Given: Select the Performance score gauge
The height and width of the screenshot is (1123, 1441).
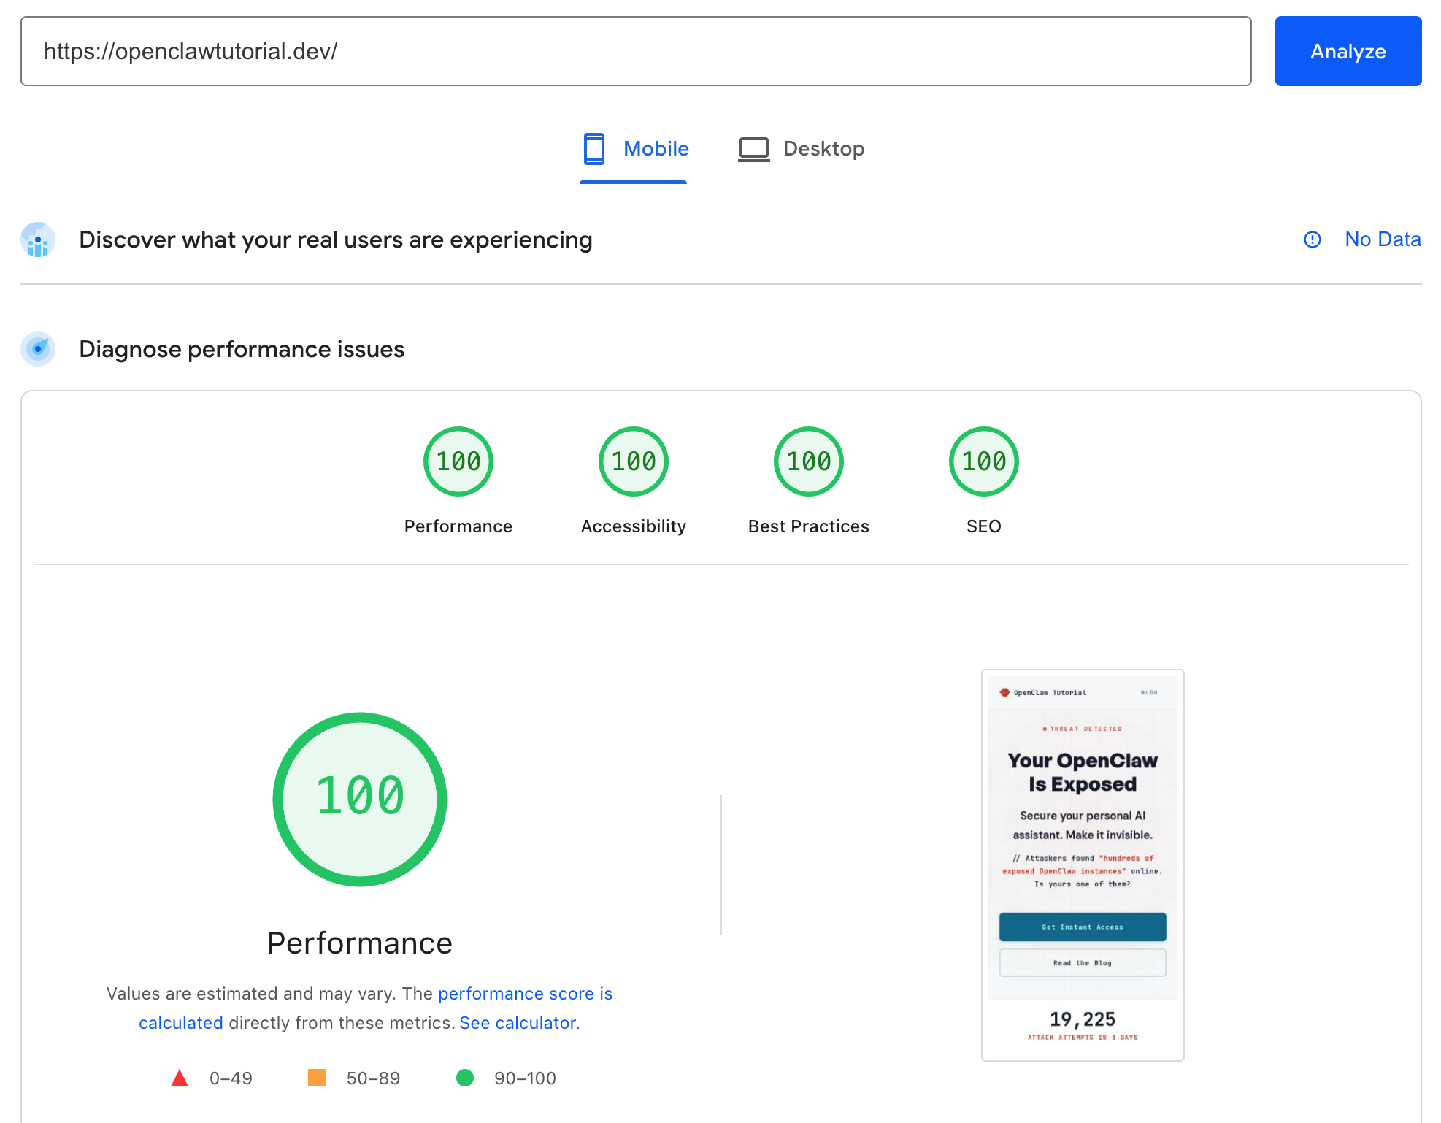Looking at the screenshot, I should point(458,461).
